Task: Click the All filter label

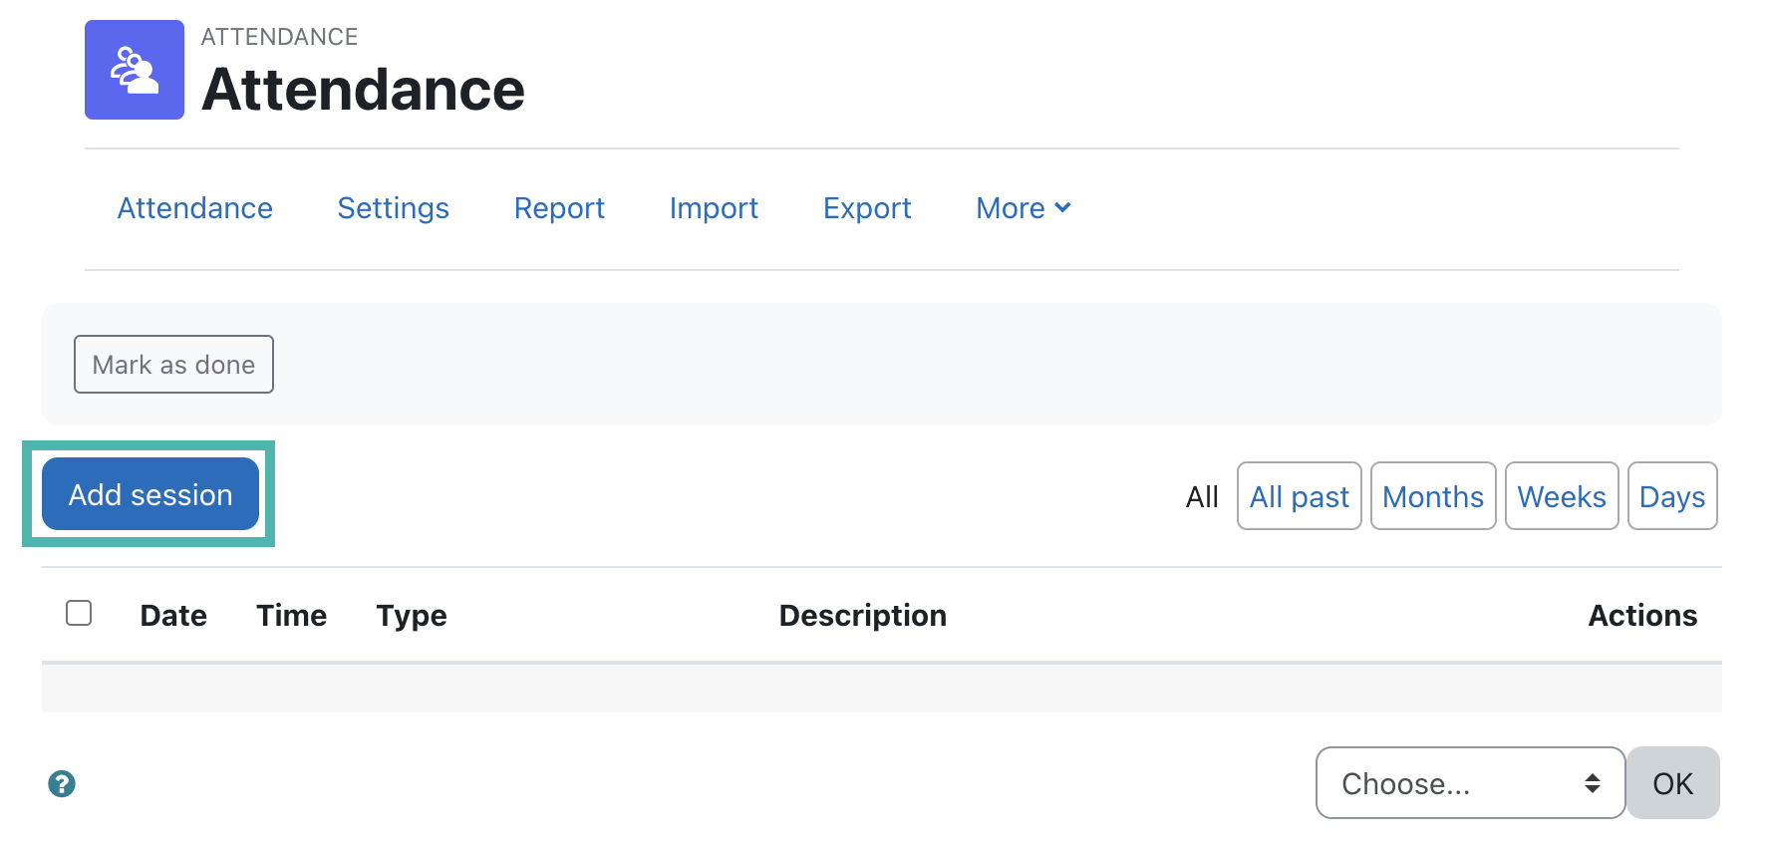Action: click(1202, 496)
